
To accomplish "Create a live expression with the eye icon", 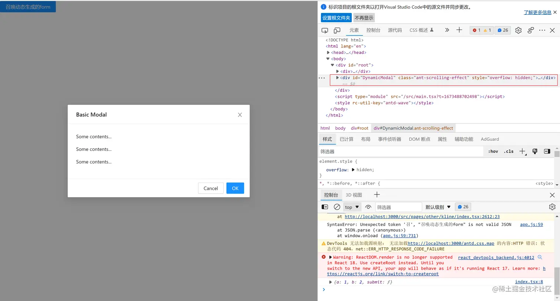I will [368, 207].
